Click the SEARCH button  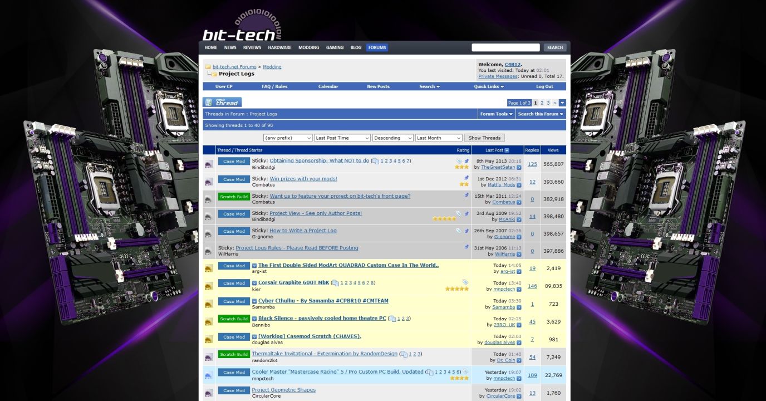coord(555,48)
